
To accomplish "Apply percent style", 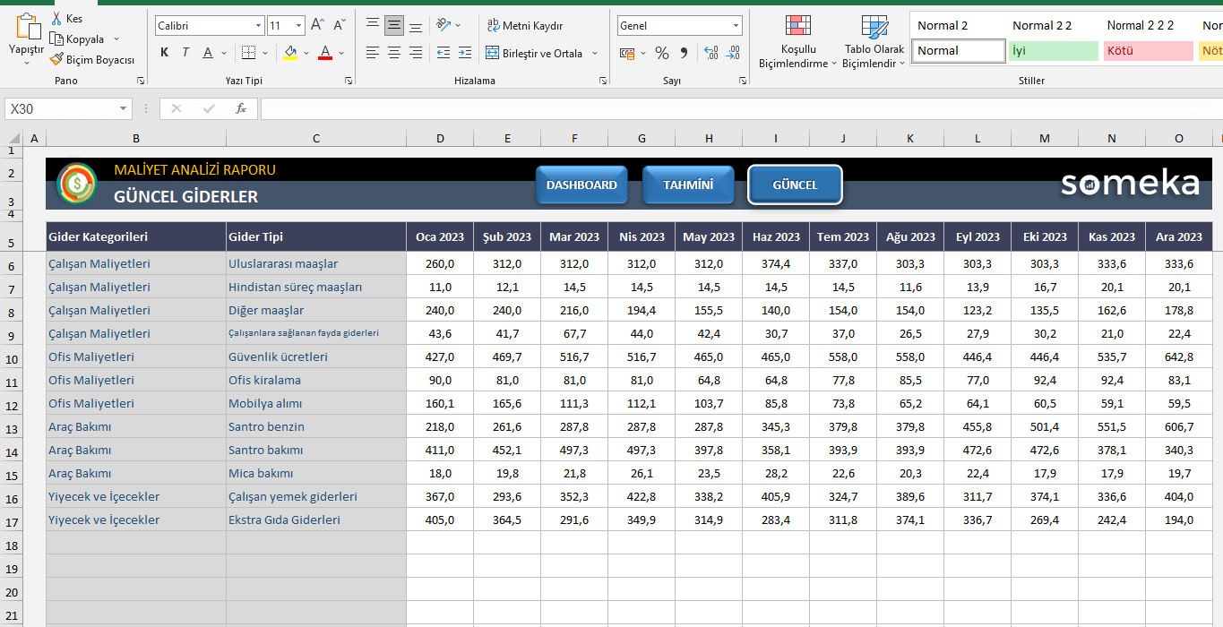I will pyautogui.click(x=662, y=54).
